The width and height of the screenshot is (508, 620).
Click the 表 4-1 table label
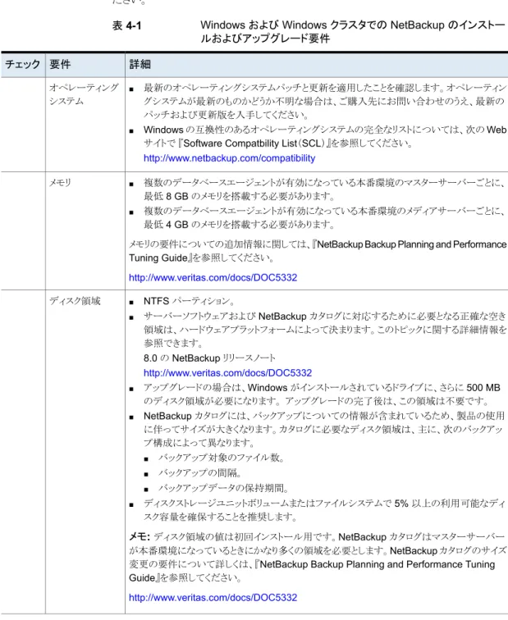click(126, 25)
